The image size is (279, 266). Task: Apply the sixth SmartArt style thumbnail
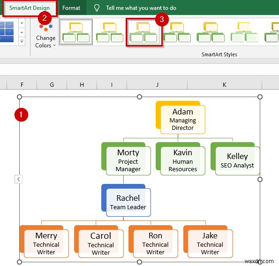[x=244, y=32]
